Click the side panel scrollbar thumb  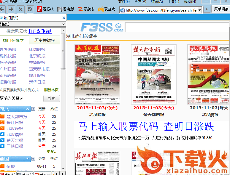63,52
